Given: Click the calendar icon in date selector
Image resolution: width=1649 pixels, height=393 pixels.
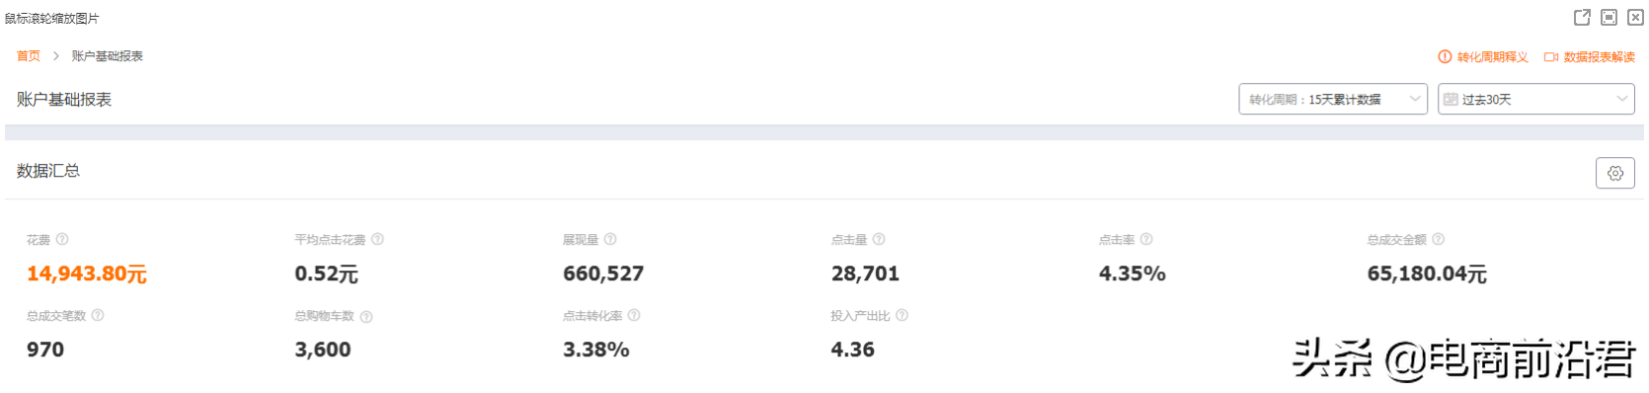Looking at the screenshot, I should tap(1451, 99).
